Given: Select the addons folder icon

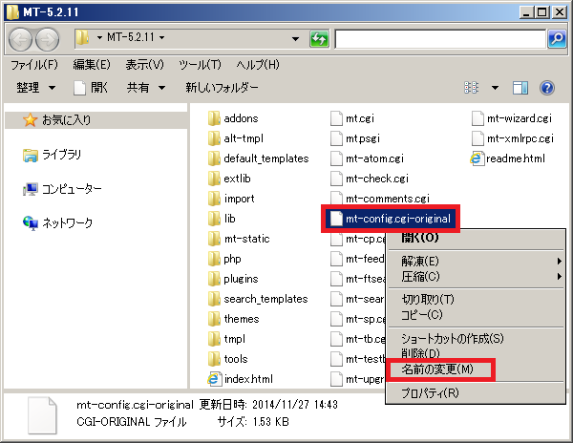Looking at the screenshot, I should pyautogui.click(x=214, y=118).
